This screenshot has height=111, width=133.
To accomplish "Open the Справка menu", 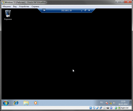I will 35,6.
